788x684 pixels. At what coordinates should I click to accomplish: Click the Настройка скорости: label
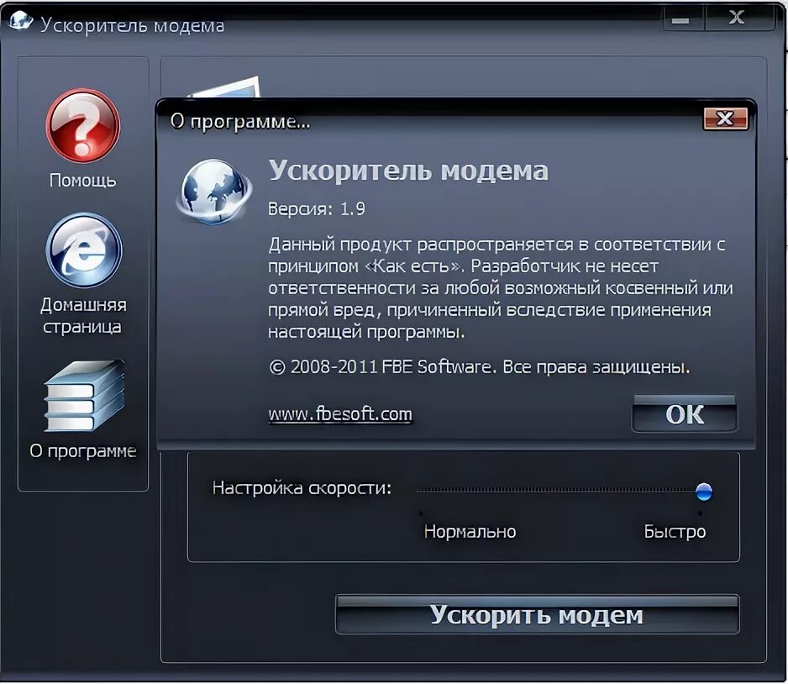pyautogui.click(x=302, y=488)
